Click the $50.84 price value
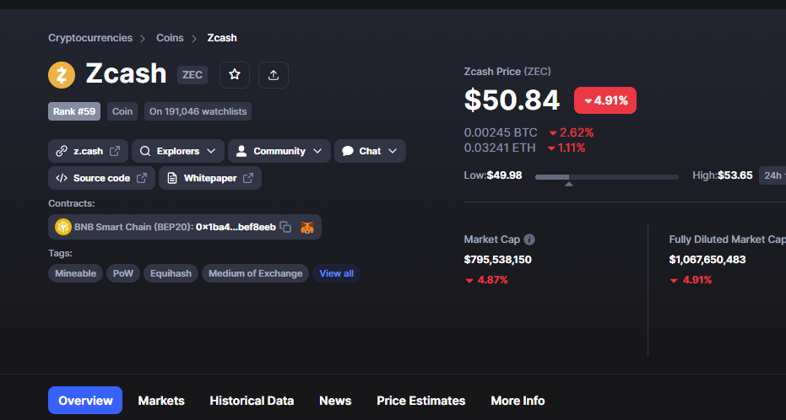Screen dimensions: 786x420 pyautogui.click(x=512, y=100)
